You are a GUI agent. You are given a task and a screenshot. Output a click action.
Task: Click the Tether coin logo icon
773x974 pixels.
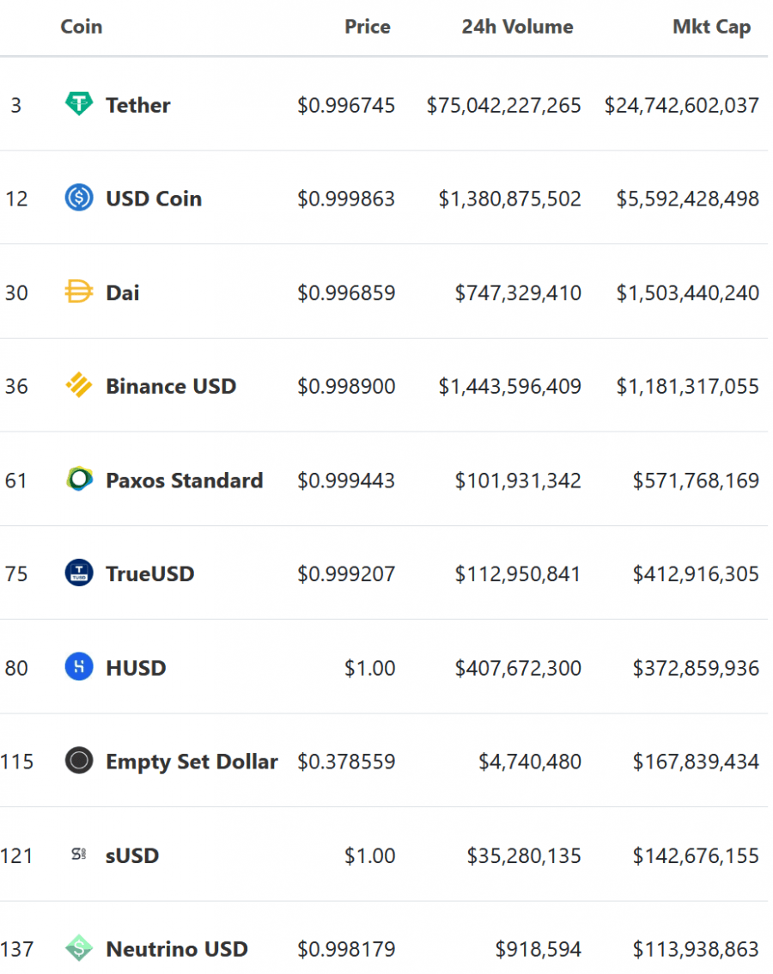(79, 105)
